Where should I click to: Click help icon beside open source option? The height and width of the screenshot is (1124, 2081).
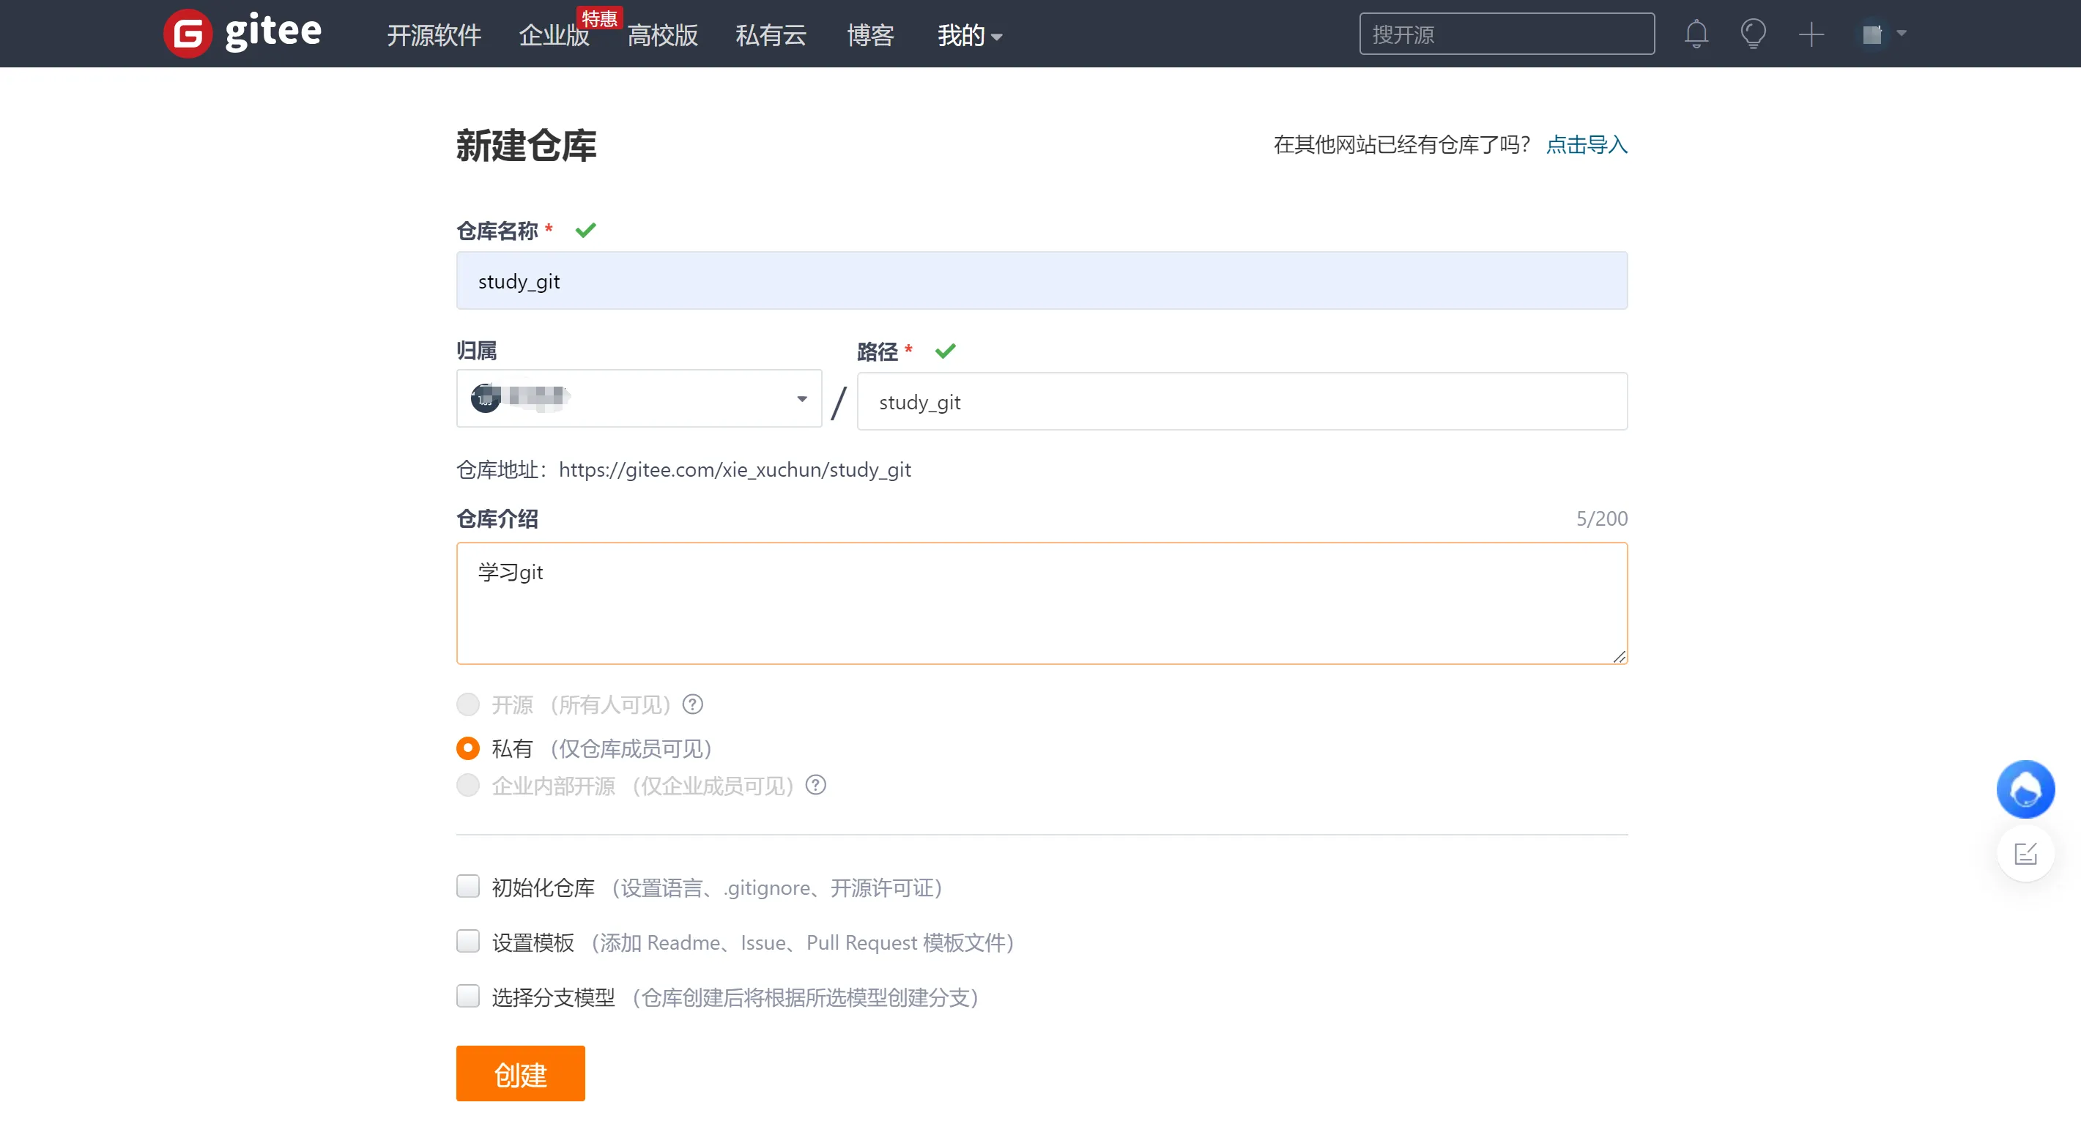tap(692, 704)
